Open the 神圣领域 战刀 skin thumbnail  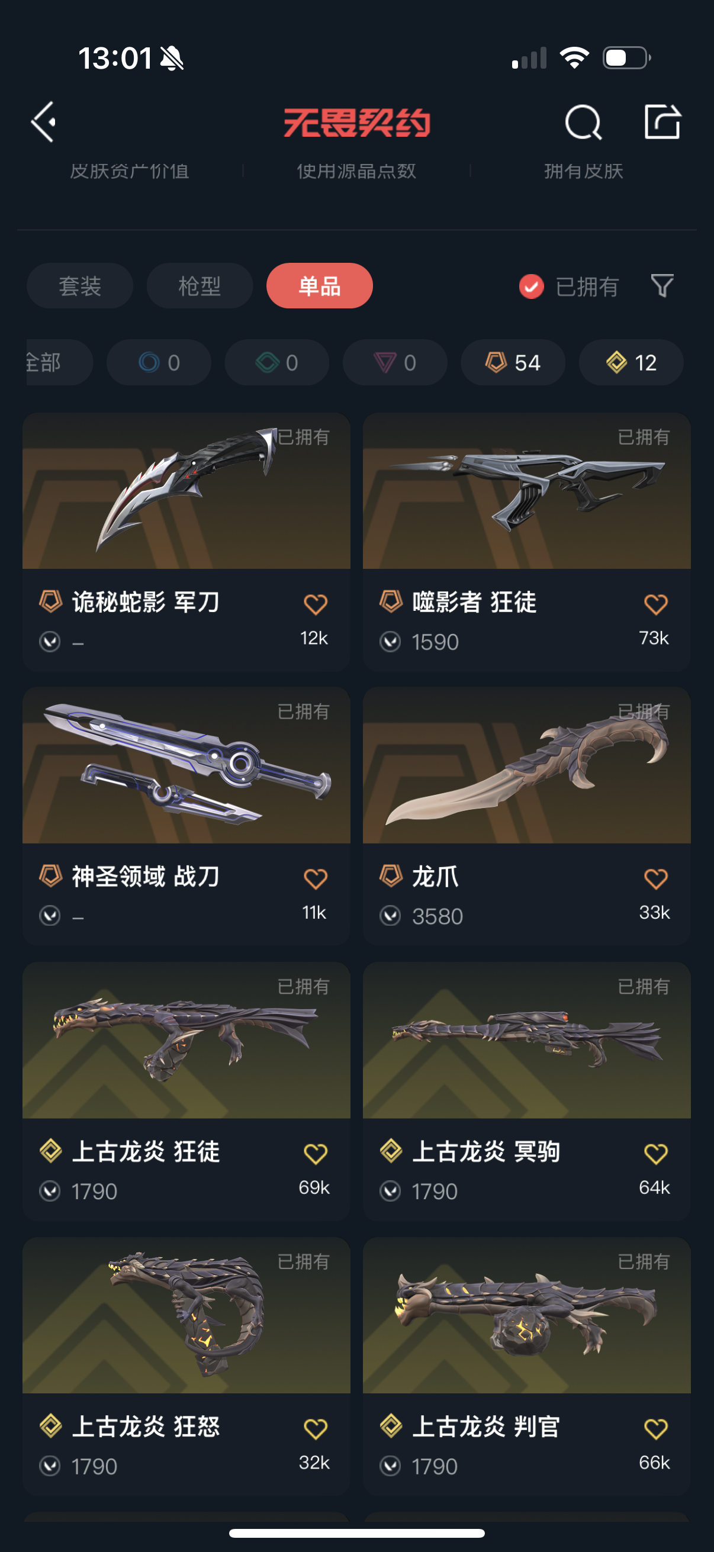coord(186,765)
